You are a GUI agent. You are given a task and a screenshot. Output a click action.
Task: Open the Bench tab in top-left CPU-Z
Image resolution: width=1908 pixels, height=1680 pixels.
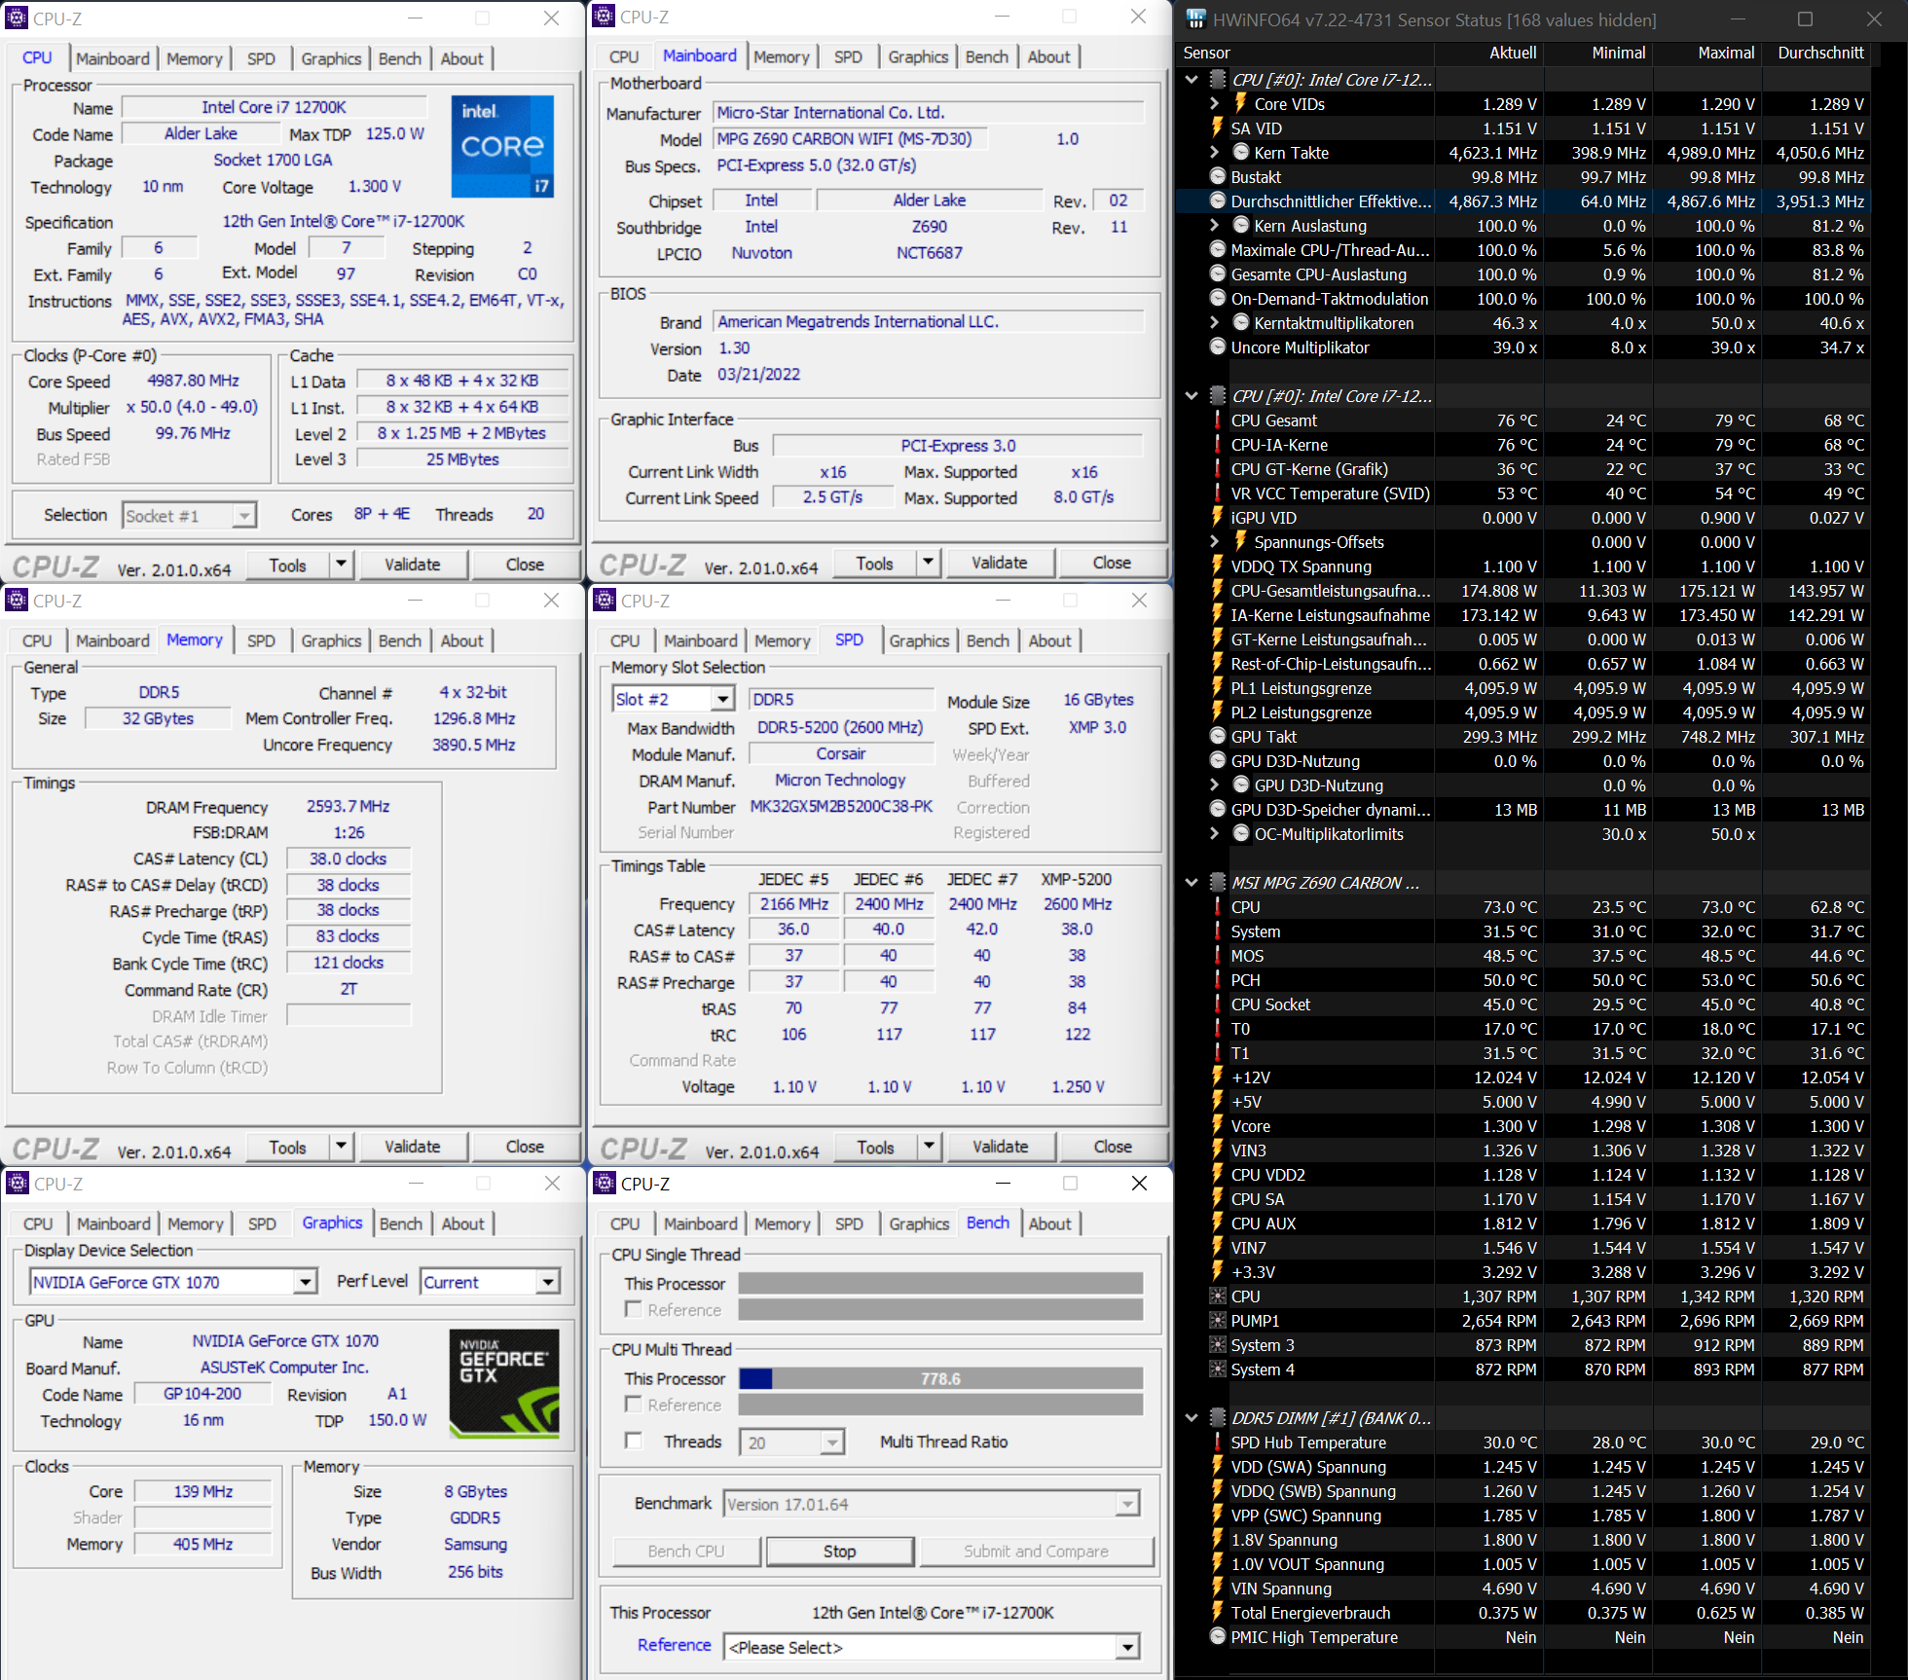point(400,58)
